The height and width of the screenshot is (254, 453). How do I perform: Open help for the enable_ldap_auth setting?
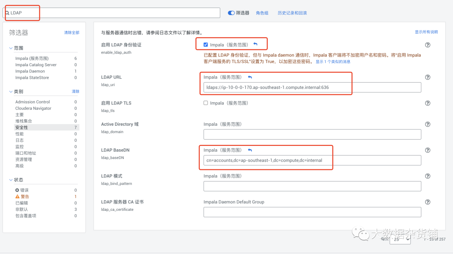427,45
